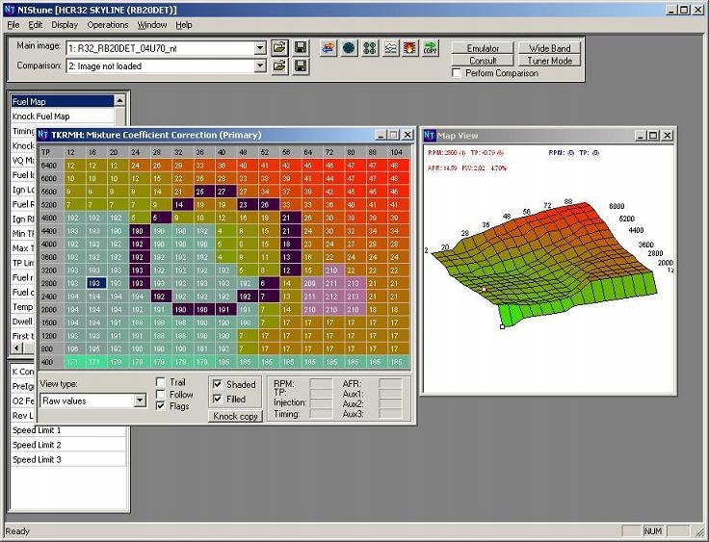Minimize the TKRMH map window
709x542 pixels.
pyautogui.click(x=381, y=135)
